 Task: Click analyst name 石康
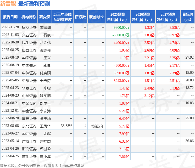pos(47,35)
